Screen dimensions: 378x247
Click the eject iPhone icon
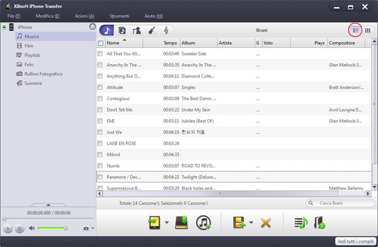pyautogui.click(x=93, y=26)
